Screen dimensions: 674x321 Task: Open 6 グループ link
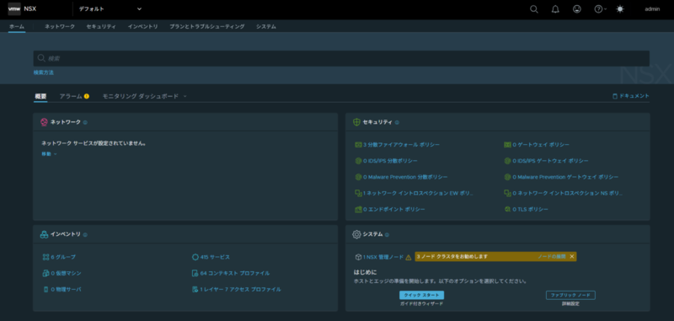click(x=62, y=257)
